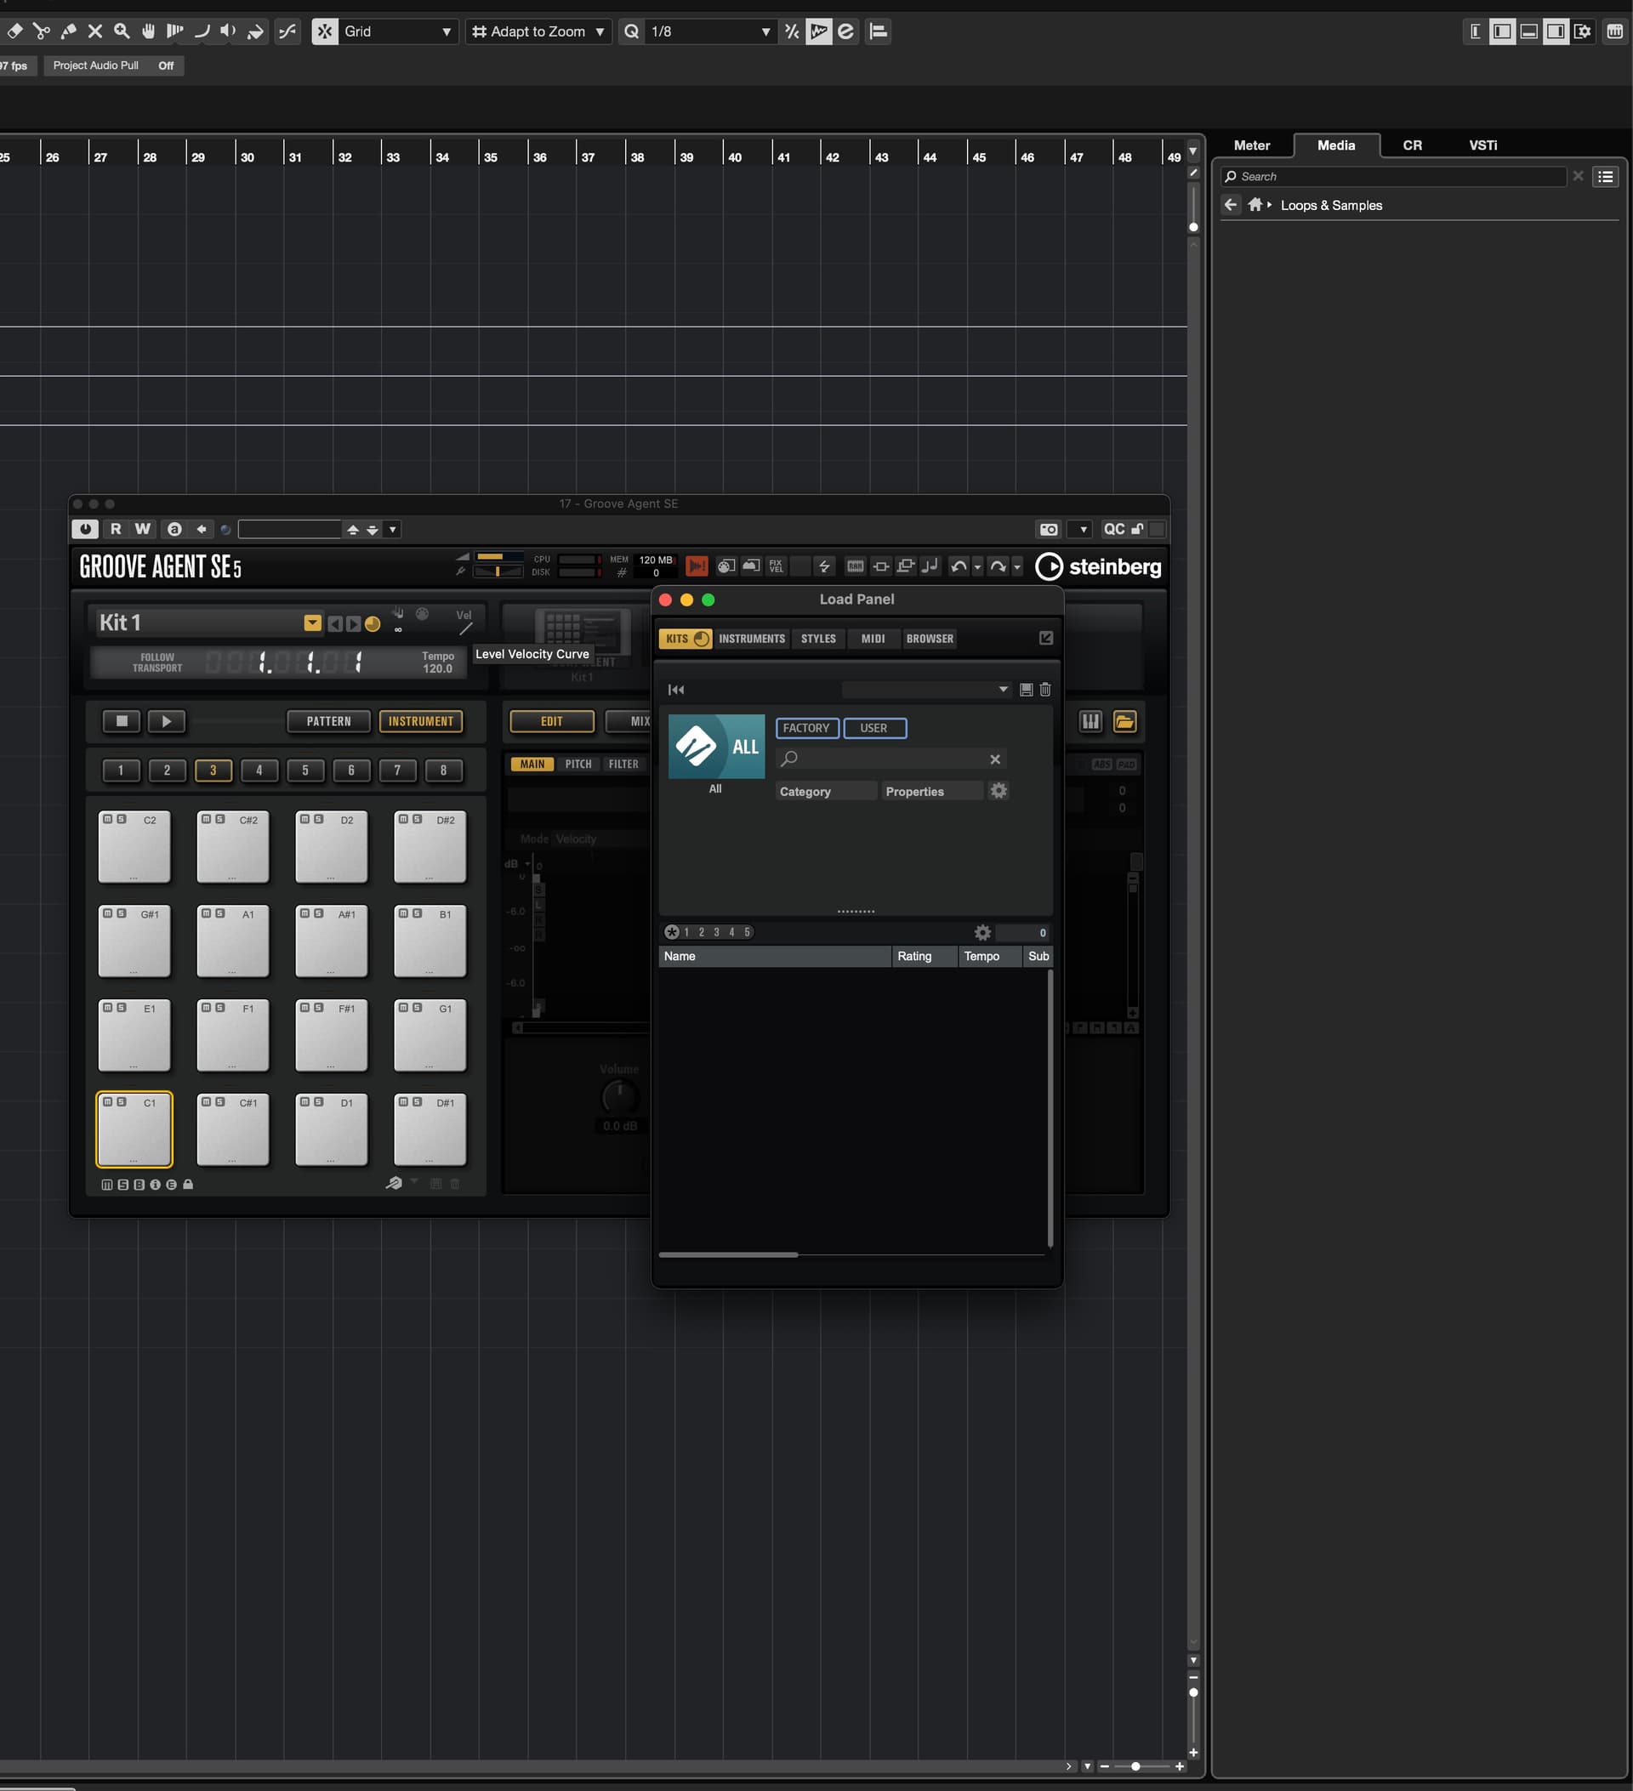The width and height of the screenshot is (1633, 1791).
Task: Open the VSTi tab in right zone
Action: (x=1482, y=145)
